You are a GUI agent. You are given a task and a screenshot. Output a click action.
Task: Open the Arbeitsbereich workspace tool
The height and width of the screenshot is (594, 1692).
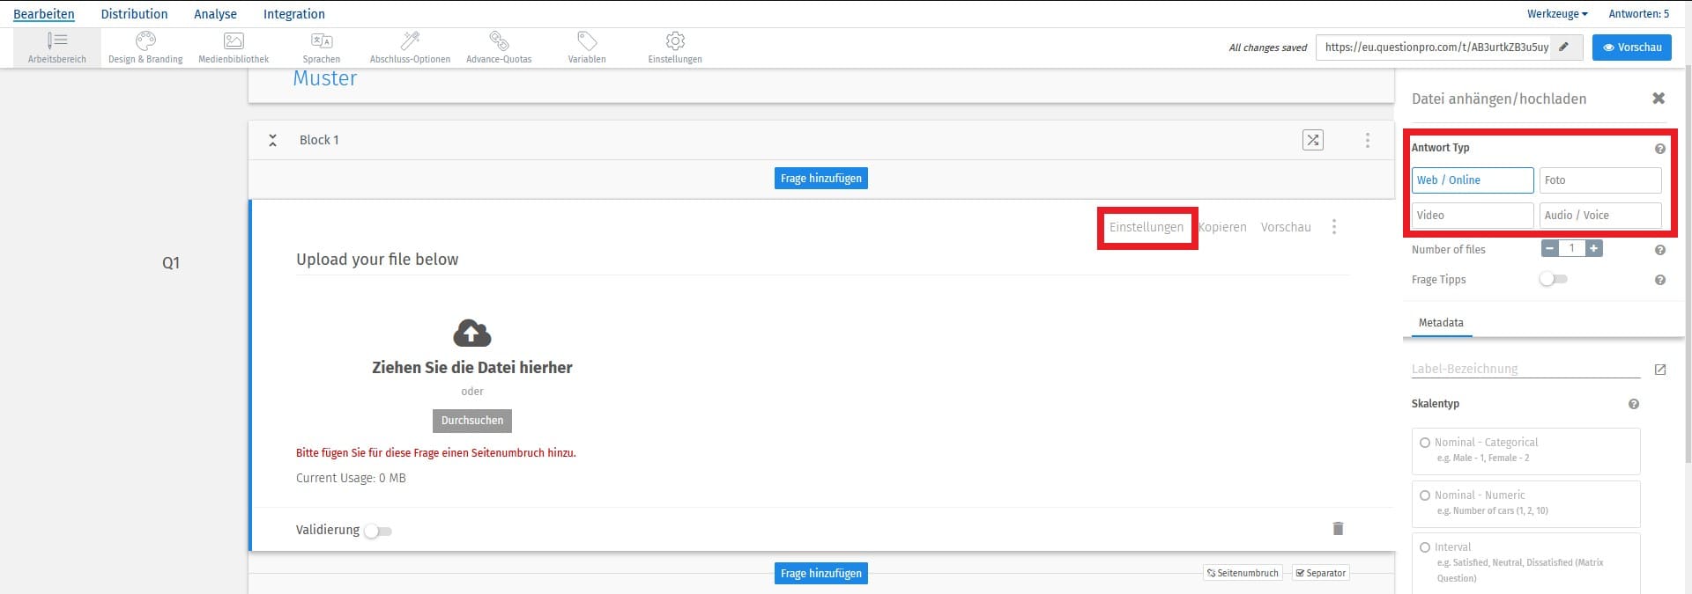pos(57,48)
